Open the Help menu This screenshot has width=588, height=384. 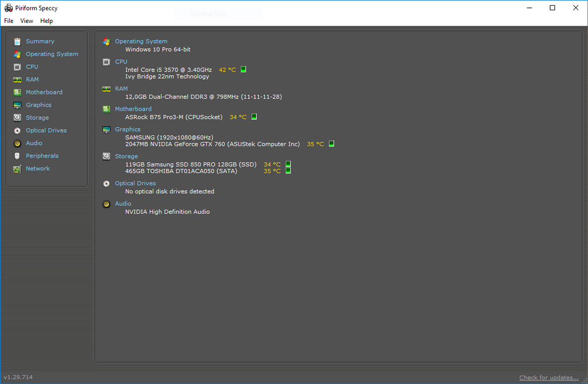point(47,21)
